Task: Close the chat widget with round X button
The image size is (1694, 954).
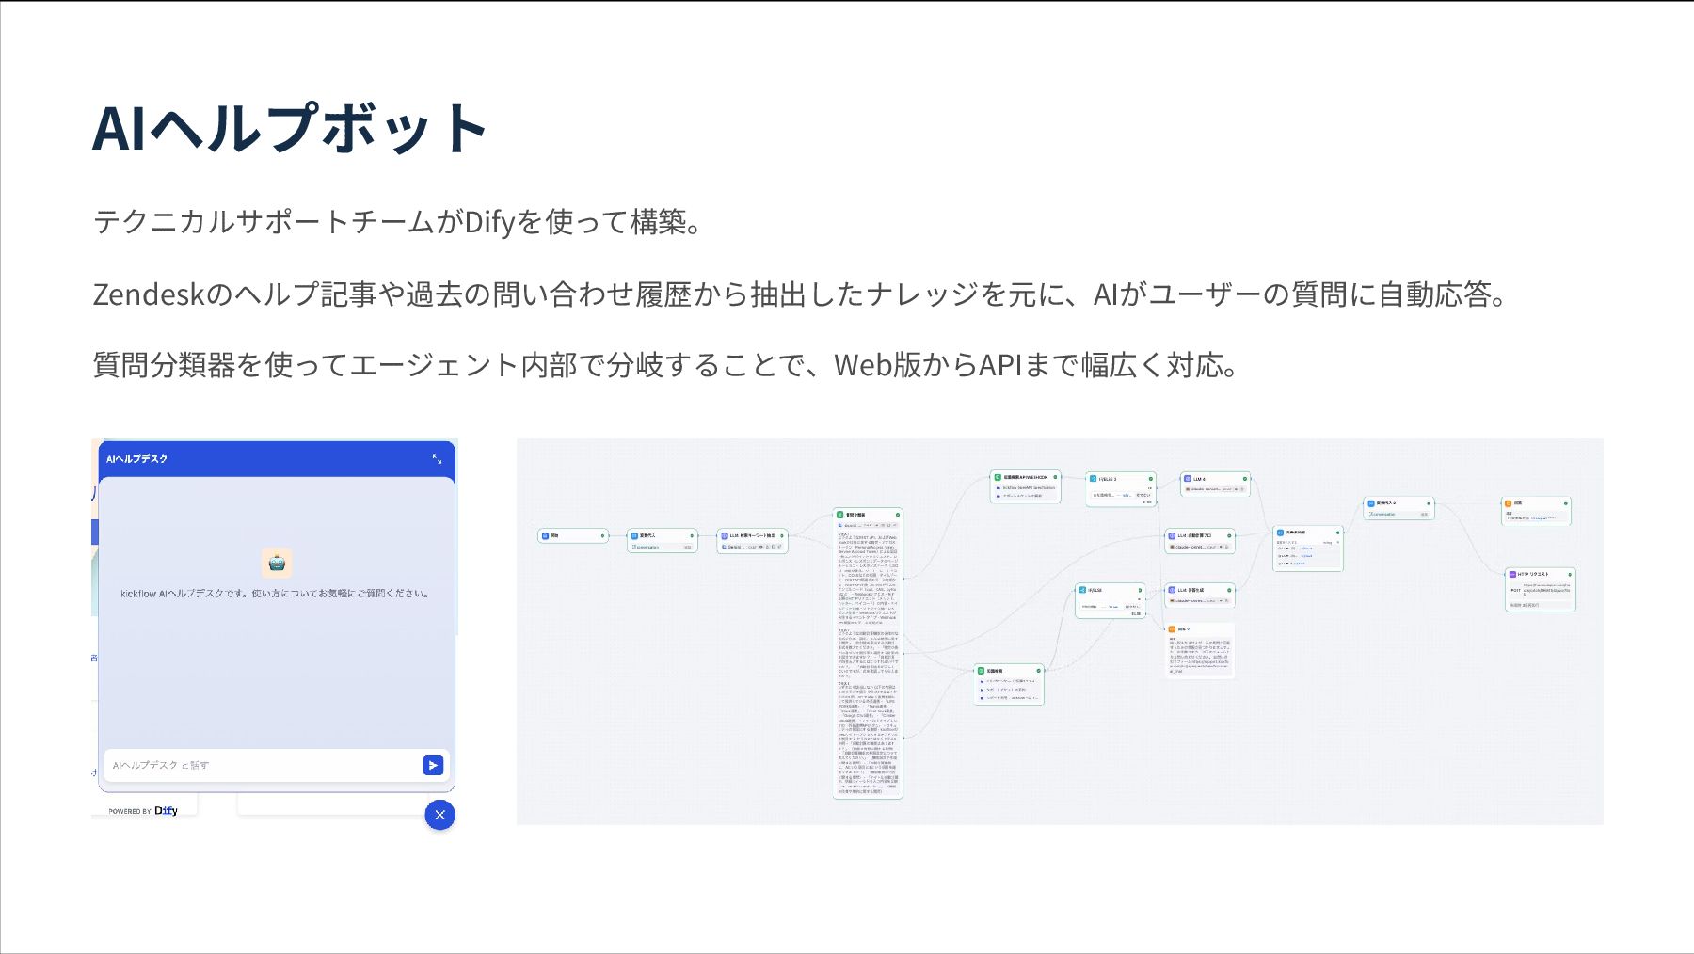Action: pyautogui.click(x=439, y=815)
